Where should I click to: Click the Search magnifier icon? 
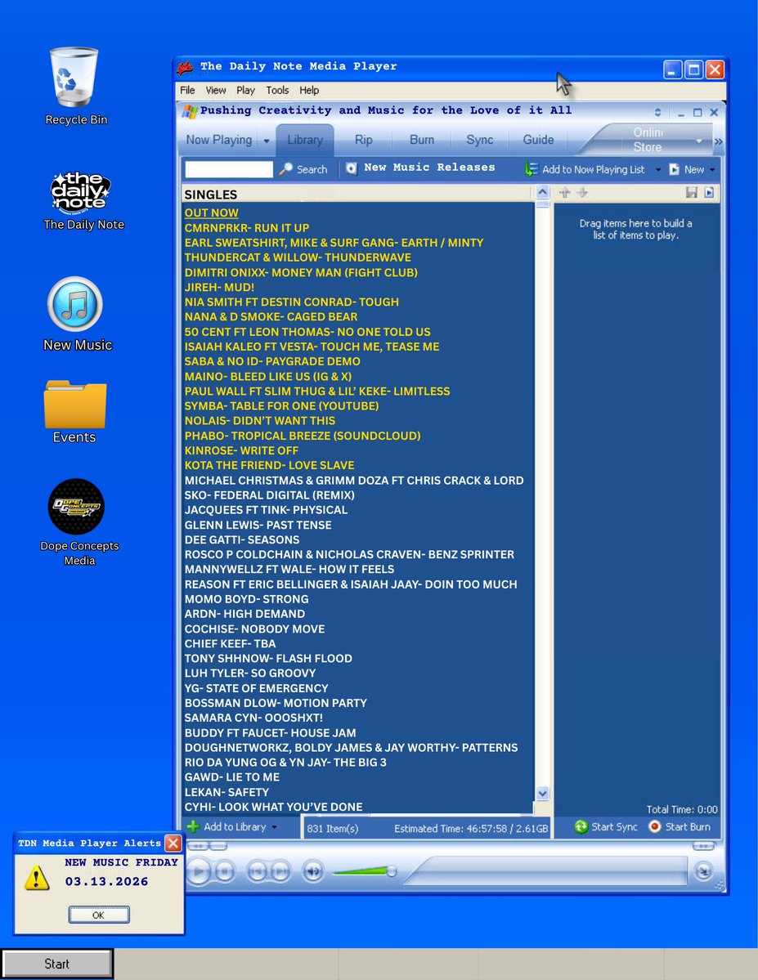(x=286, y=168)
